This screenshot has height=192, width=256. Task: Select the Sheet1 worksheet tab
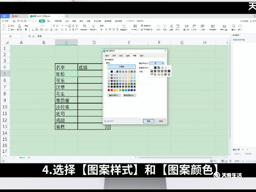pyautogui.click(x=22, y=158)
